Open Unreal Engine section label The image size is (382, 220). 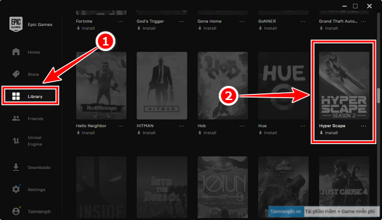pyautogui.click(x=35, y=141)
